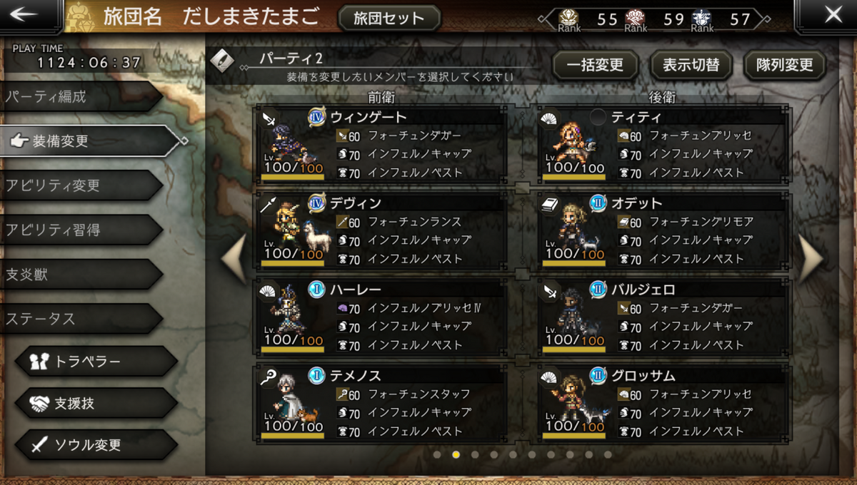
Task: Open the 支炎獣 menu item
Action: tap(80, 274)
